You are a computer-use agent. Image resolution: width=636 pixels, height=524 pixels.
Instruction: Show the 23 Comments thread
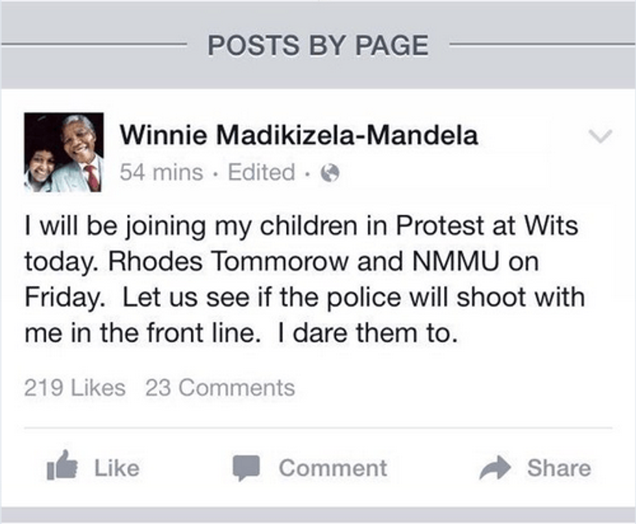click(x=220, y=388)
